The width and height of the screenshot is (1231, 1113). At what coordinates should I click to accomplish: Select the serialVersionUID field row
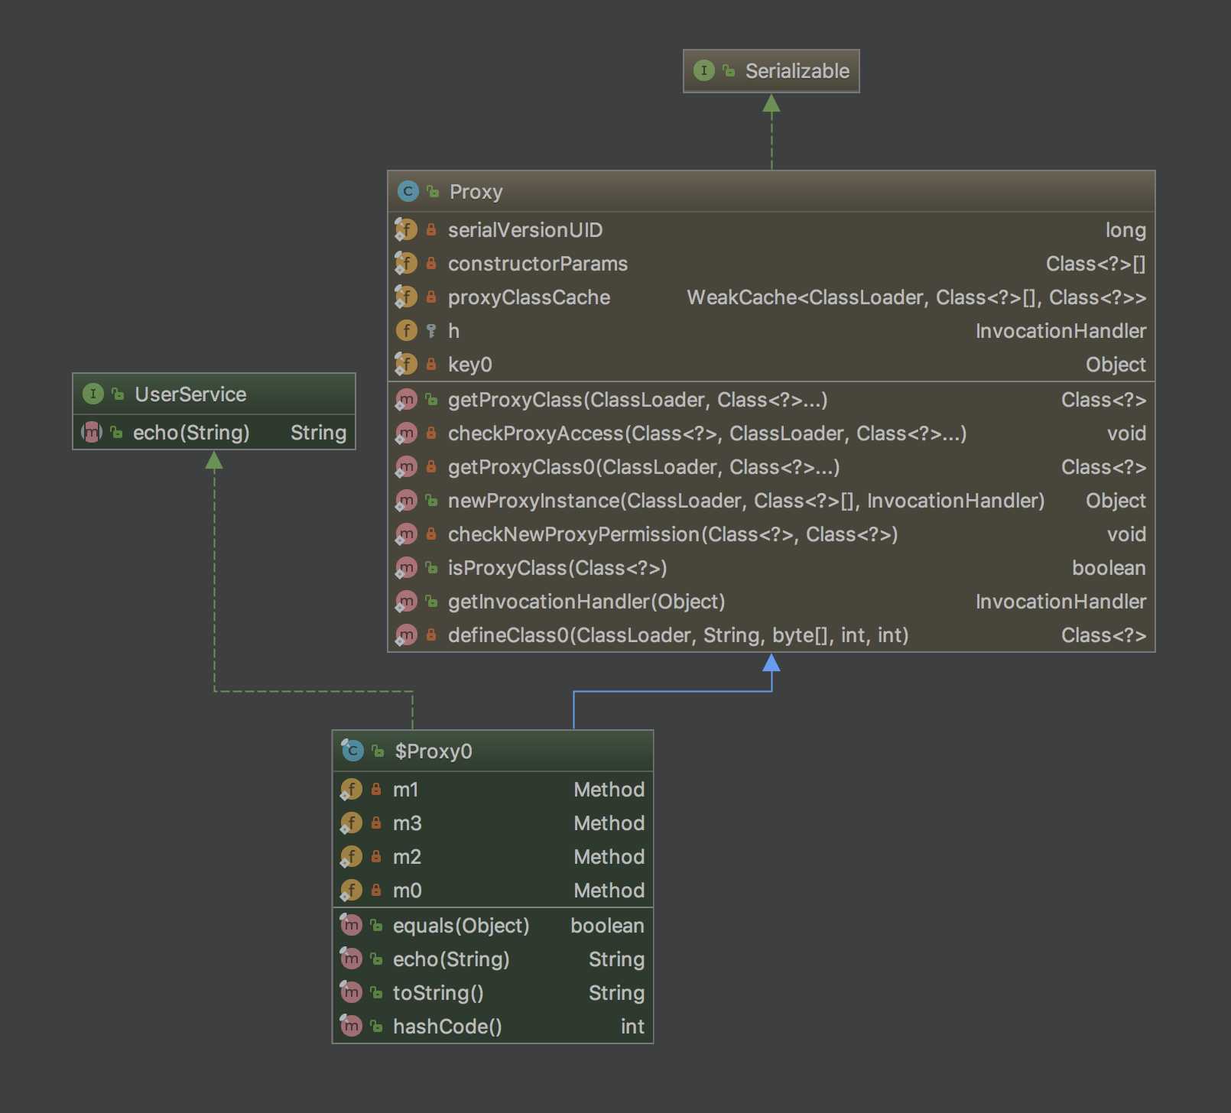coord(771,230)
